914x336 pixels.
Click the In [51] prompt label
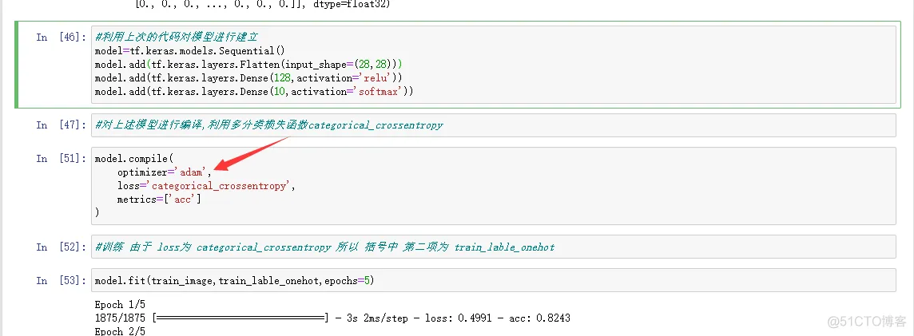60,158
